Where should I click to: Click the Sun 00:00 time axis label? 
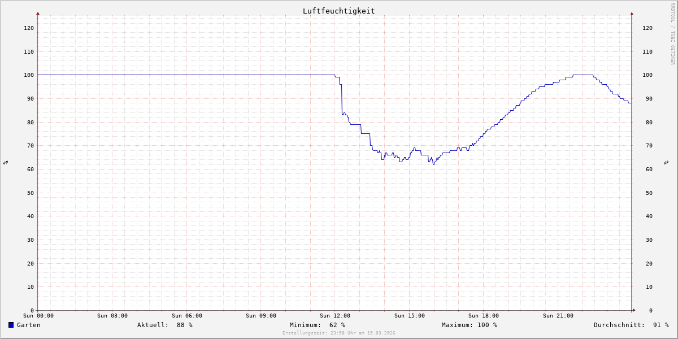[x=38, y=316]
